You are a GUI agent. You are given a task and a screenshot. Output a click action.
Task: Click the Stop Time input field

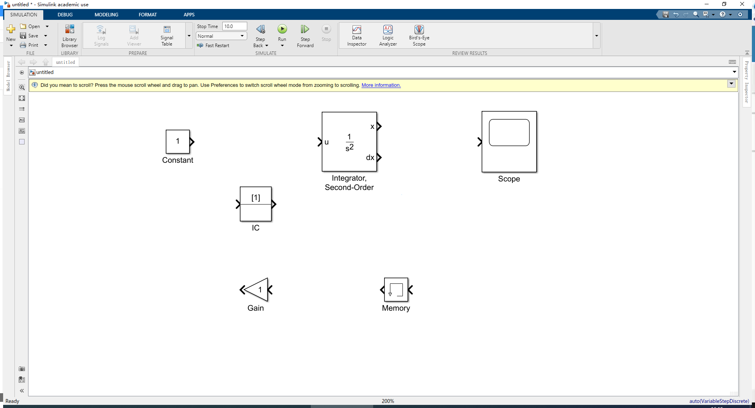point(234,26)
